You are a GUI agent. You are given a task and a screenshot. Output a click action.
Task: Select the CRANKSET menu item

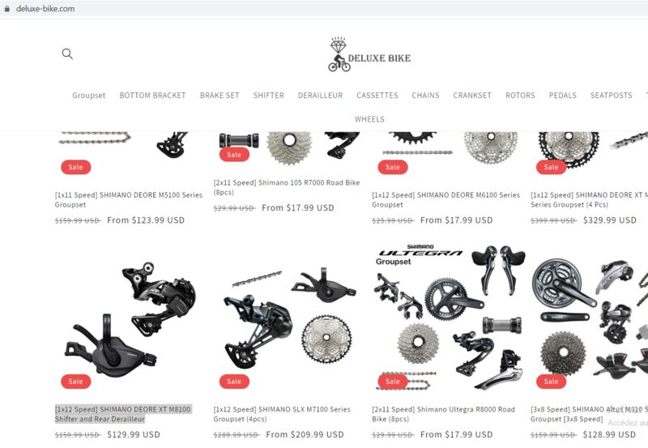tap(472, 96)
